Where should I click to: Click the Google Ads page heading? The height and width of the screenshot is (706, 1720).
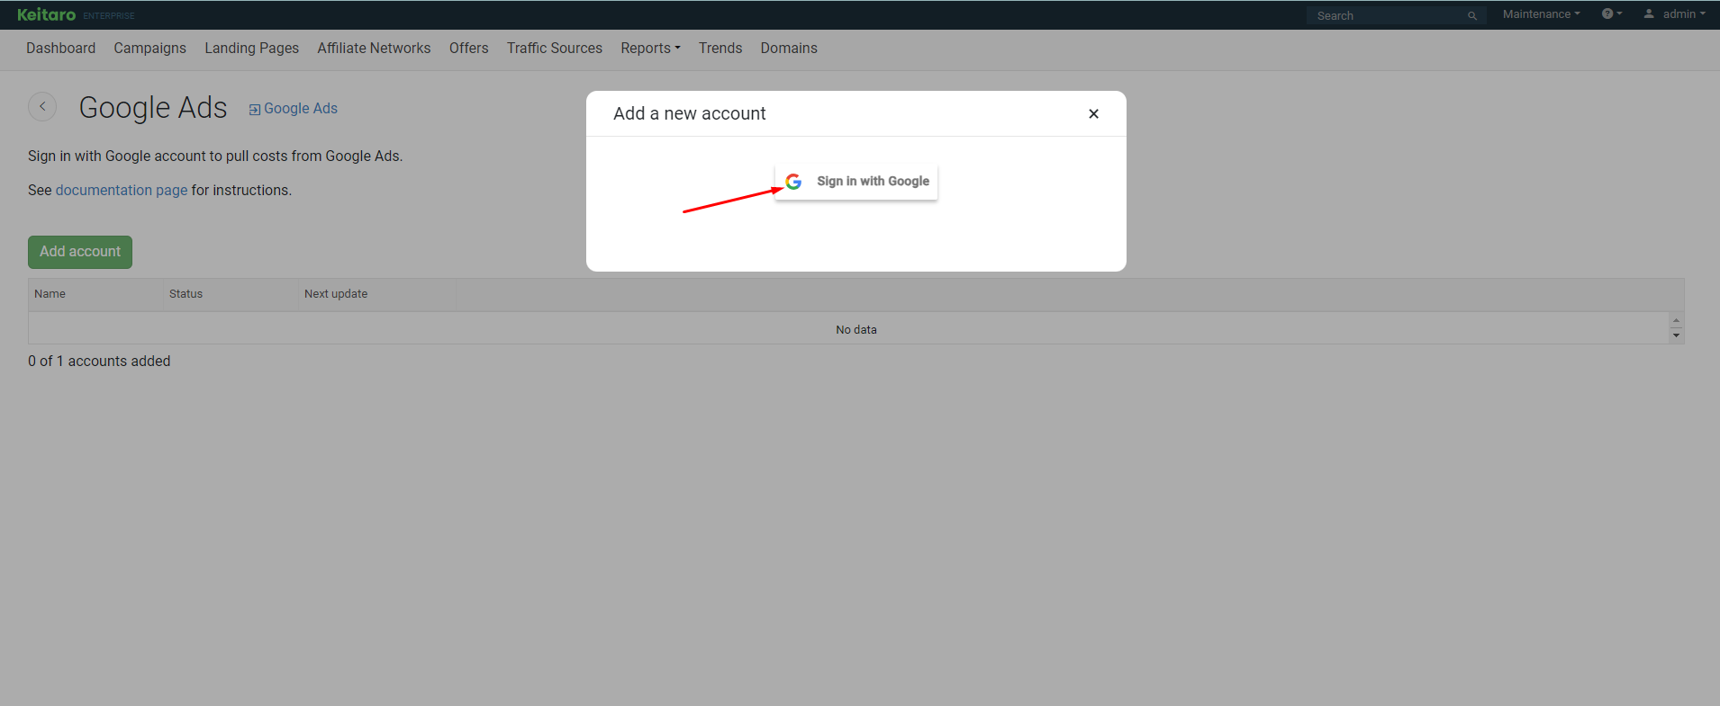[153, 108]
